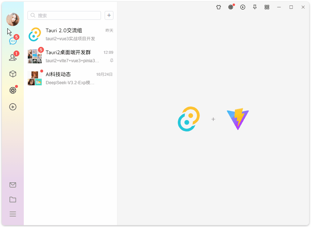Open the hamburger menu in sidebar
The image size is (311, 227).
coord(13,214)
